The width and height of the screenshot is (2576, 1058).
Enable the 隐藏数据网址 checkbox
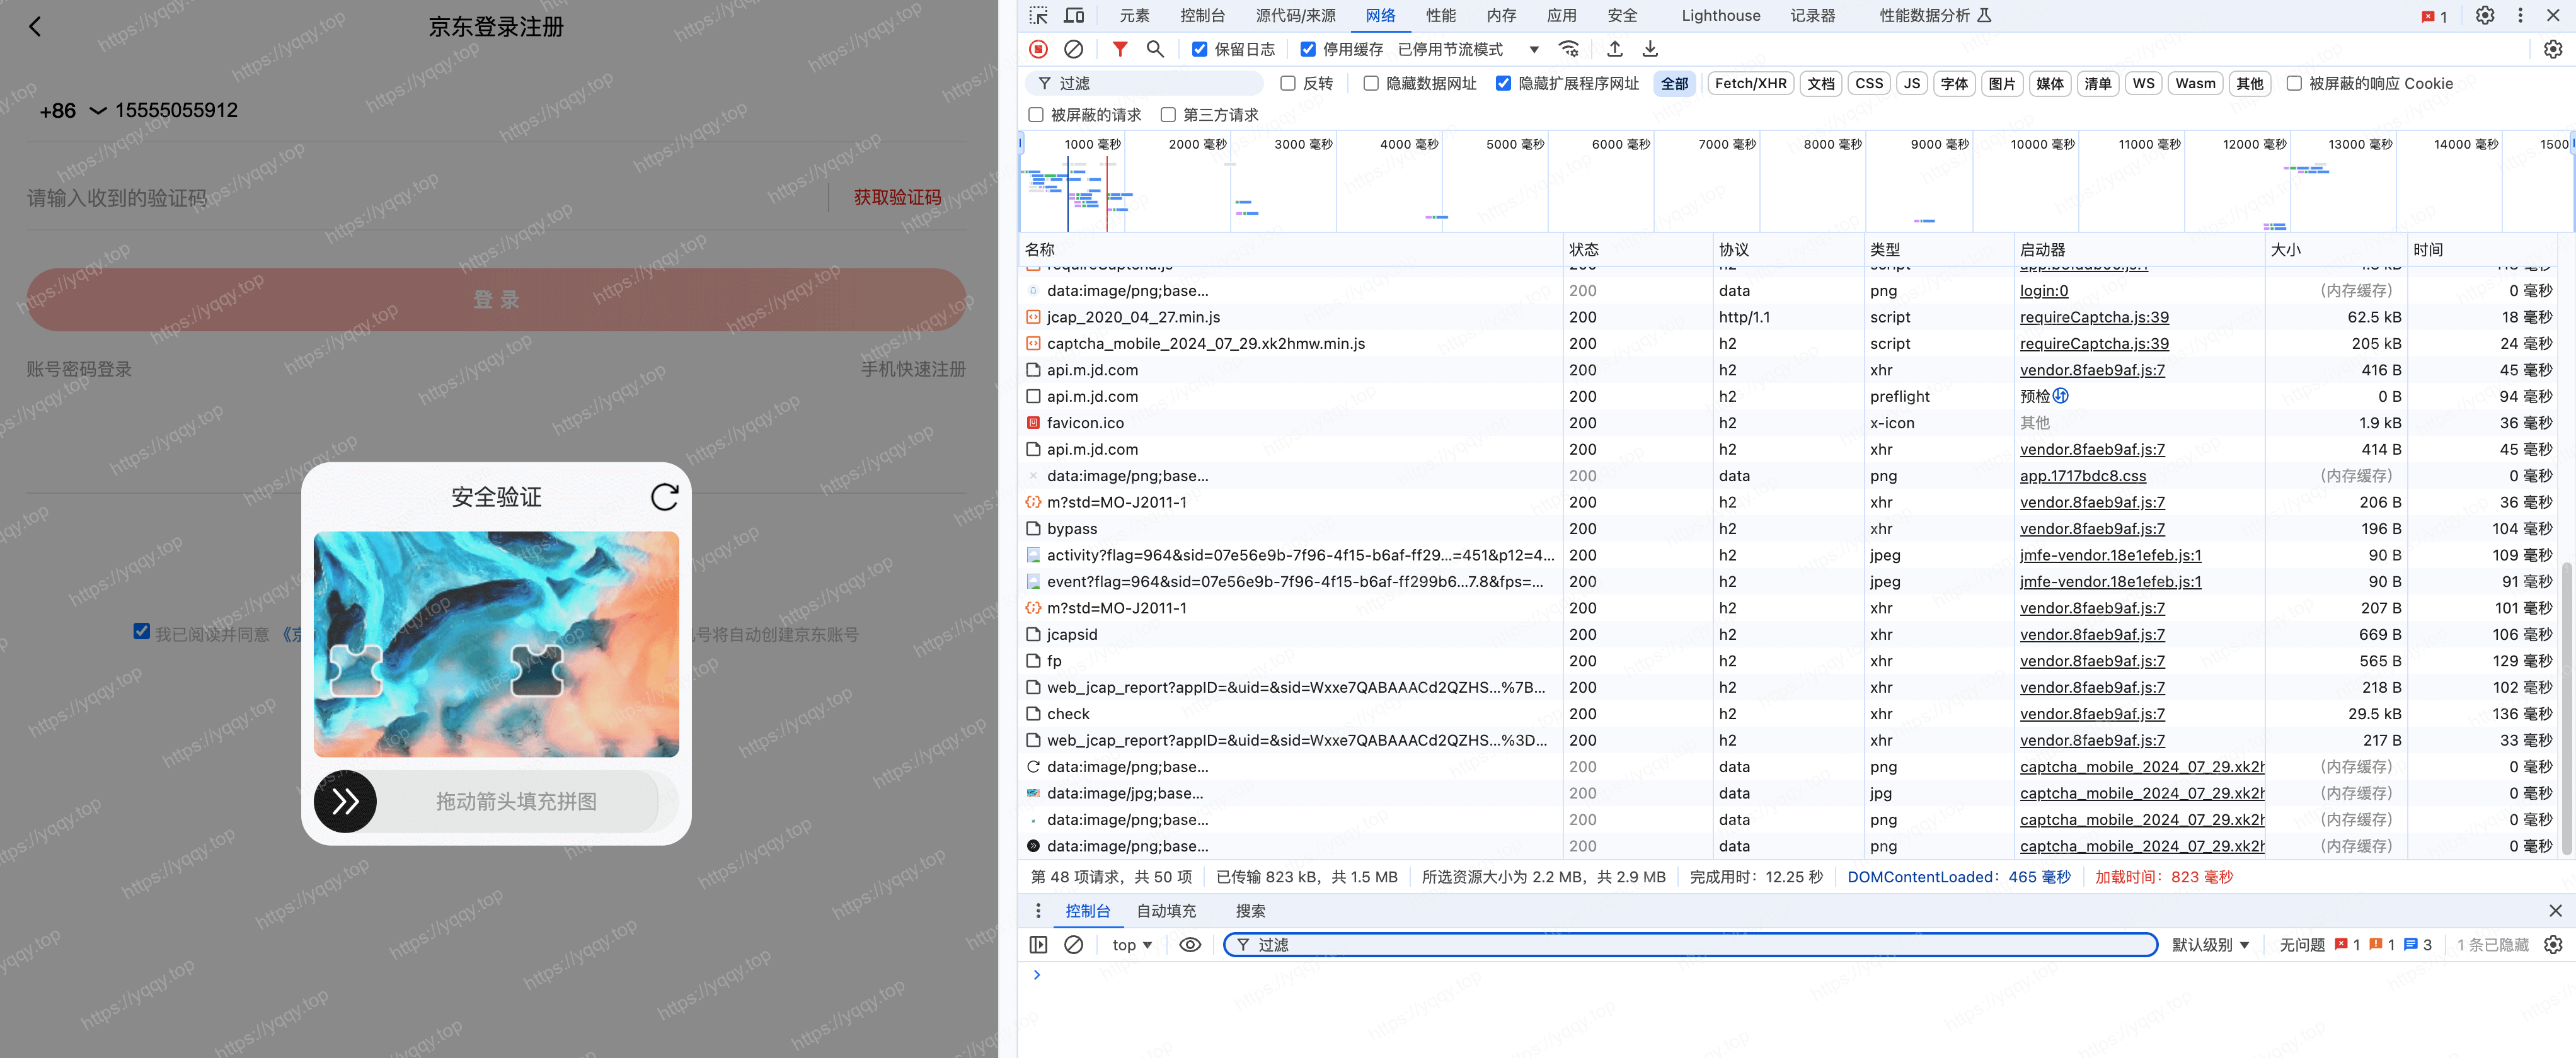point(1371,84)
